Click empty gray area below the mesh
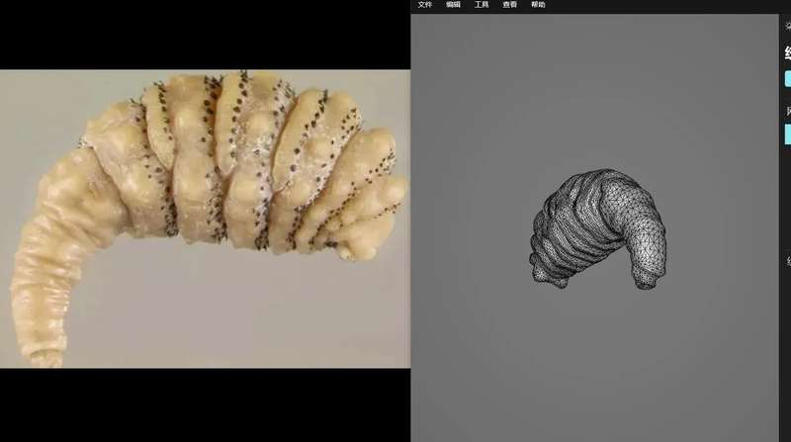This screenshot has height=442, width=791. tap(593, 366)
